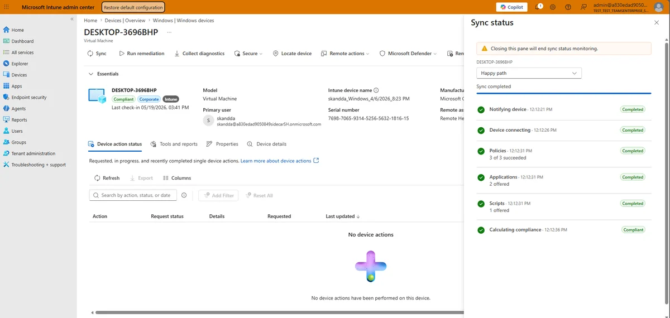
Task: Click the Home breadcrumb
Action: coord(90,21)
